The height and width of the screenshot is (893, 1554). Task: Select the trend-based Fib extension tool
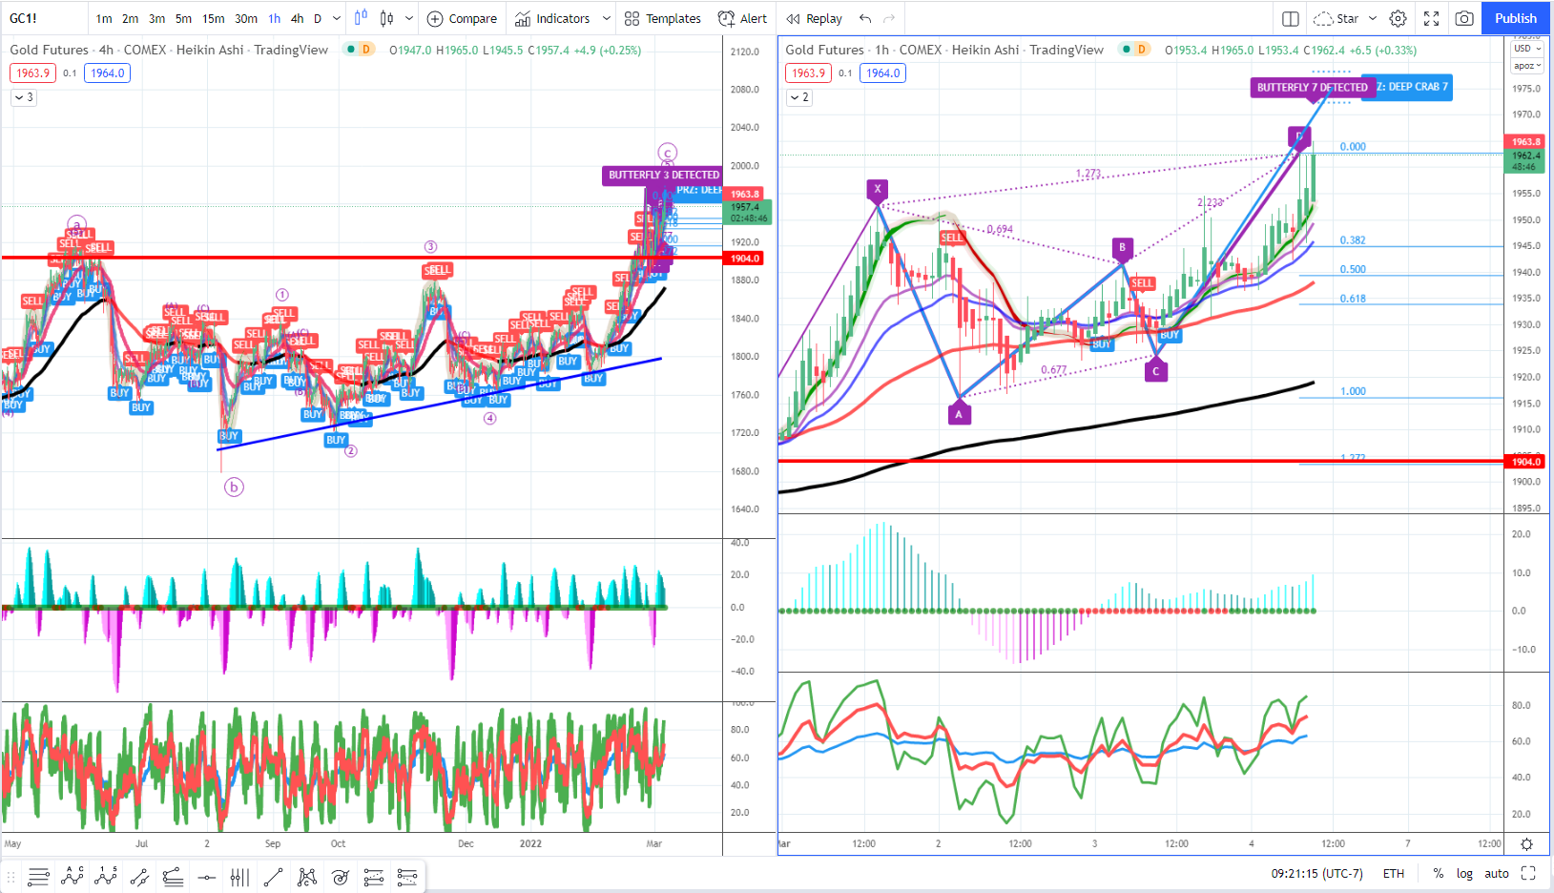[173, 877]
